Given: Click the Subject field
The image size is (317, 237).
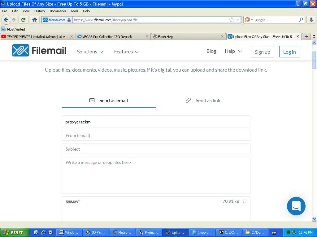Looking at the screenshot, I should click(x=156, y=149).
